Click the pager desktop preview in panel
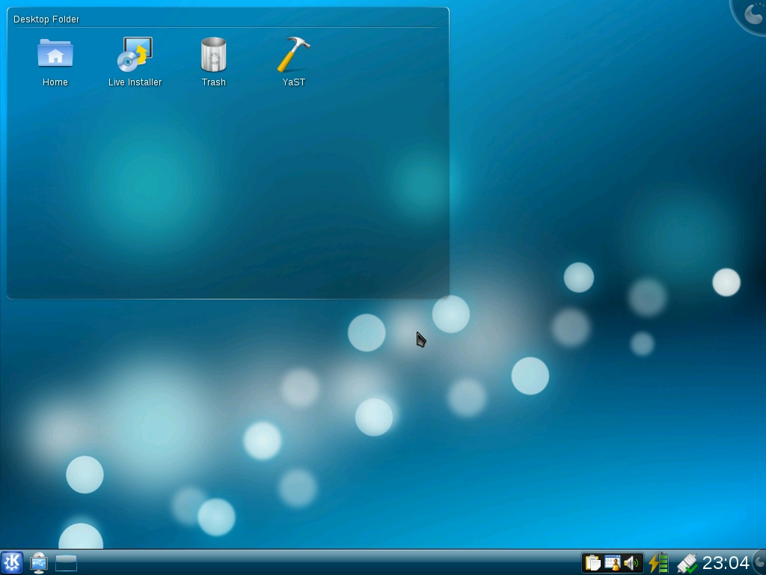 point(66,563)
